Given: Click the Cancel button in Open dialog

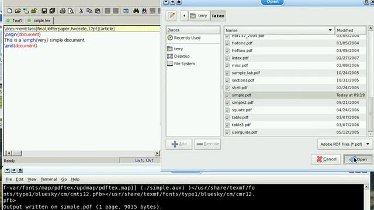Looking at the screenshot, I should pos(326,159).
